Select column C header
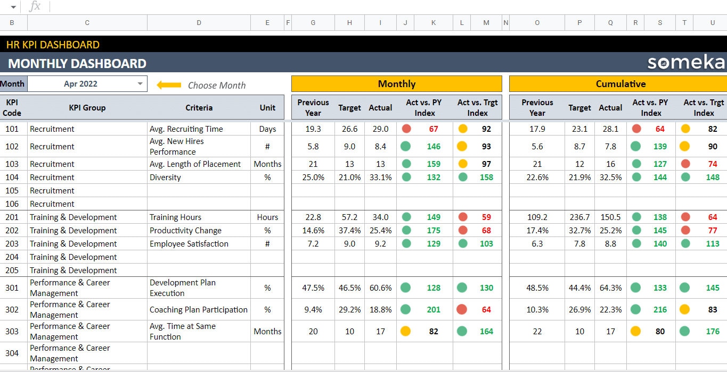Viewport: 727px width, 372px height. pos(87,22)
